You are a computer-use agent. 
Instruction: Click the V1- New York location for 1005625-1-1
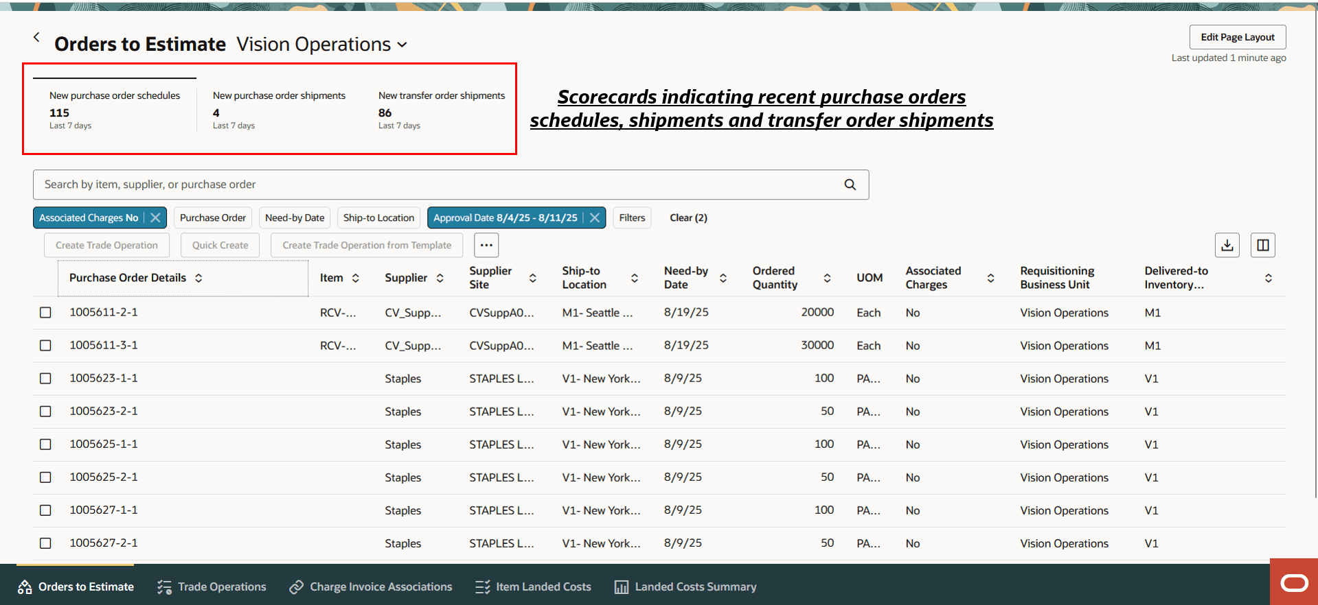pos(601,444)
